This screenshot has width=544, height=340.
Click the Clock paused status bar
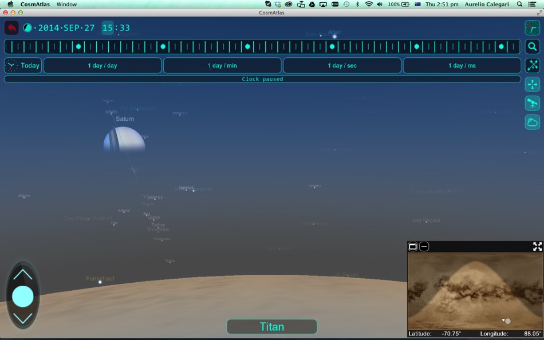click(262, 79)
